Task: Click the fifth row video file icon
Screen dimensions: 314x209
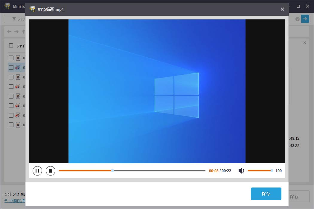Action: 18,96
